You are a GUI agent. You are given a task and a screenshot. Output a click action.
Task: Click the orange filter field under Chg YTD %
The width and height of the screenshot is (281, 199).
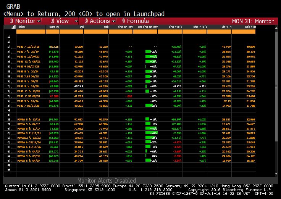click(170, 32)
